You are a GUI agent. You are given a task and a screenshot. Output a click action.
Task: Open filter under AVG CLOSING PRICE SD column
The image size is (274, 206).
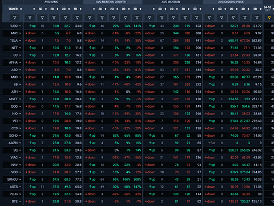[221, 18]
